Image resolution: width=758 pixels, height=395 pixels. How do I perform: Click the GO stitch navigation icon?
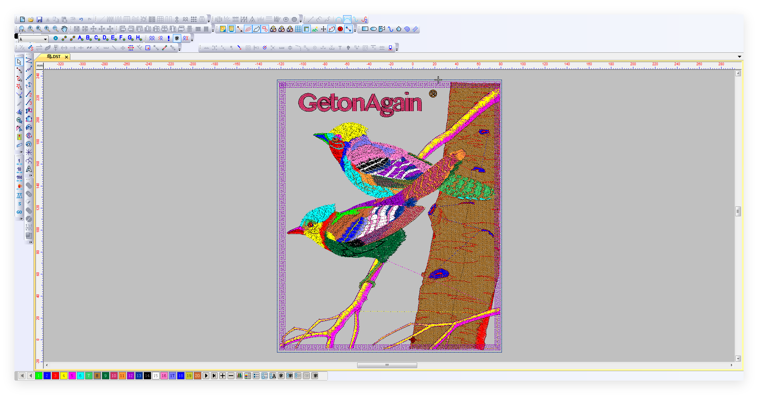point(19,212)
